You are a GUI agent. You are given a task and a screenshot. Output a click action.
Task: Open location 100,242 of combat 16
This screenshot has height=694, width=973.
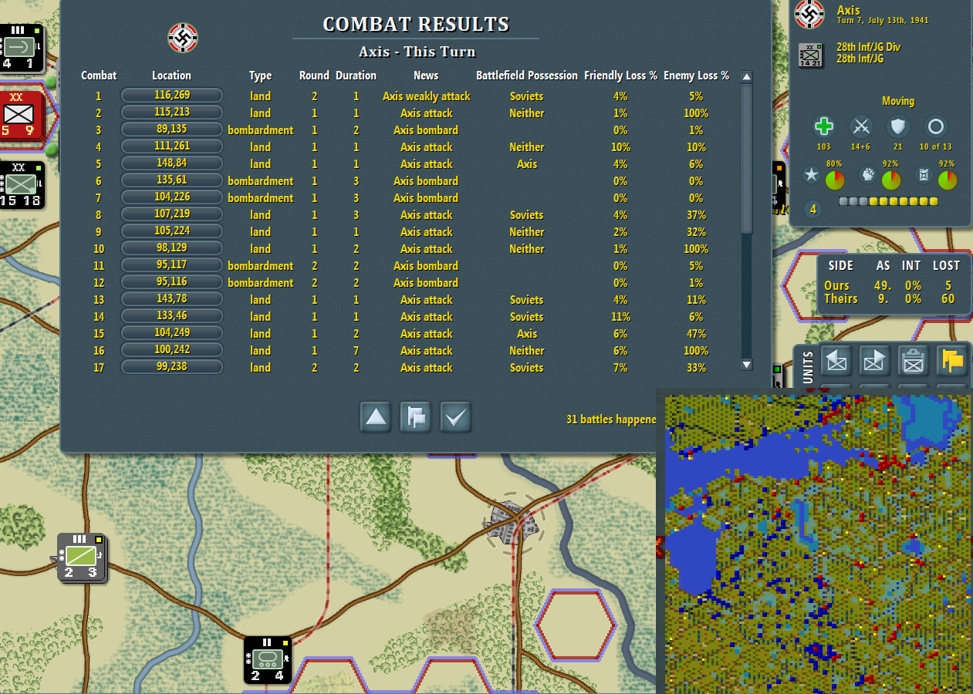click(172, 350)
